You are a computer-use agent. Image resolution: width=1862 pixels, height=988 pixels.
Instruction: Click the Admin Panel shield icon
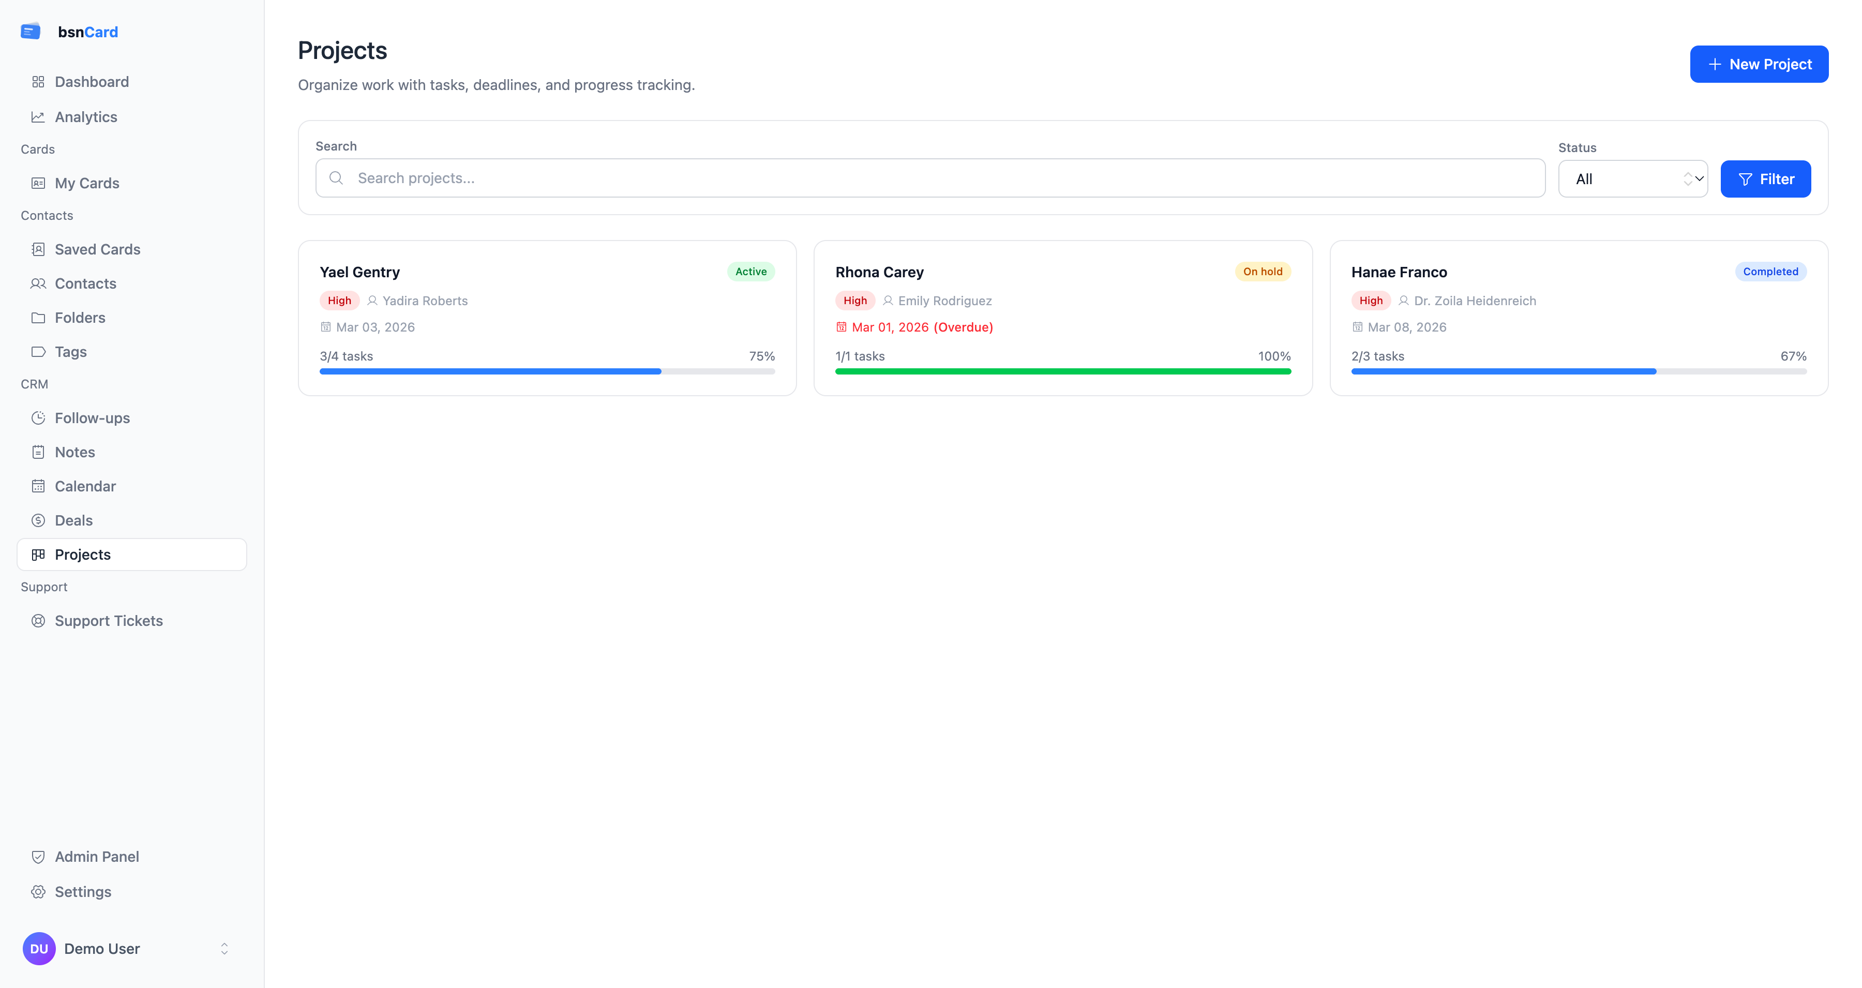(x=38, y=857)
